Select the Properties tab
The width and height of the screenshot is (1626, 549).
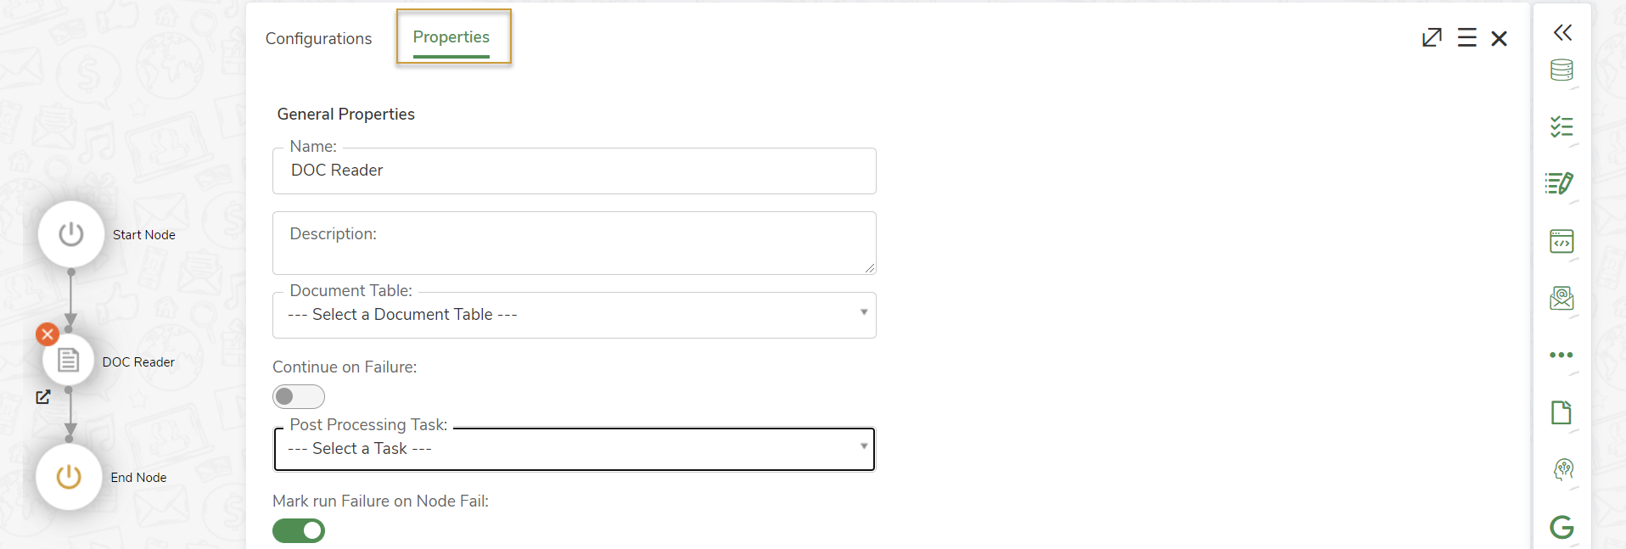pyautogui.click(x=451, y=36)
